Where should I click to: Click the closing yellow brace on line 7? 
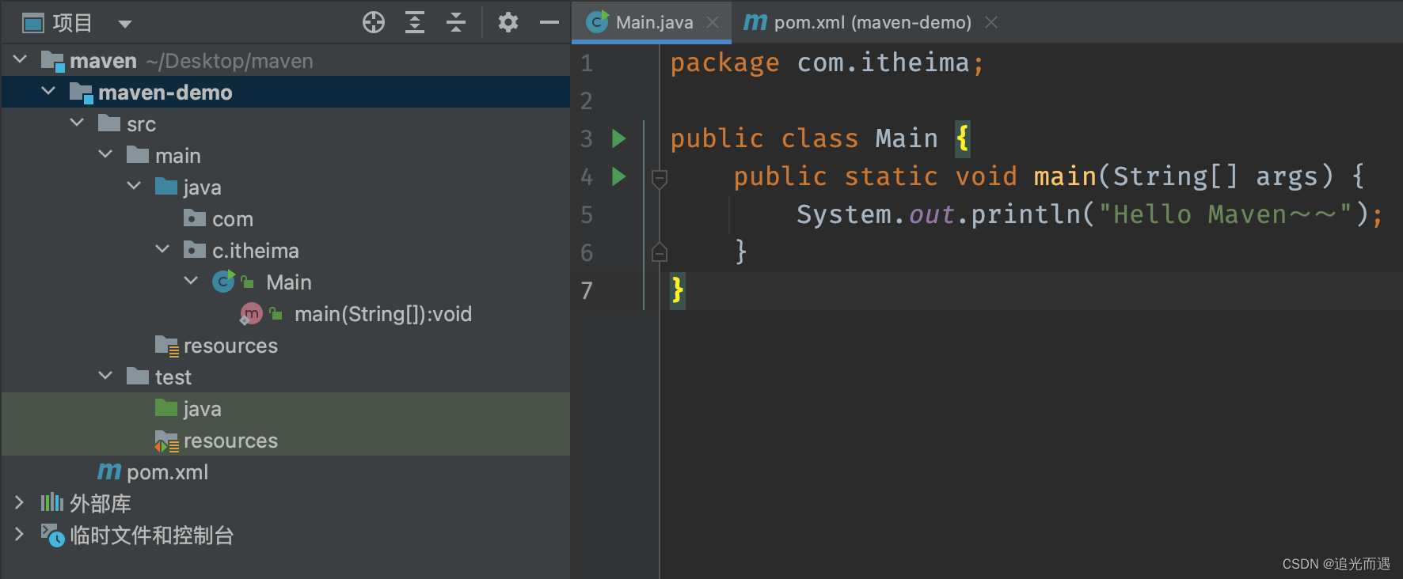coord(677,290)
